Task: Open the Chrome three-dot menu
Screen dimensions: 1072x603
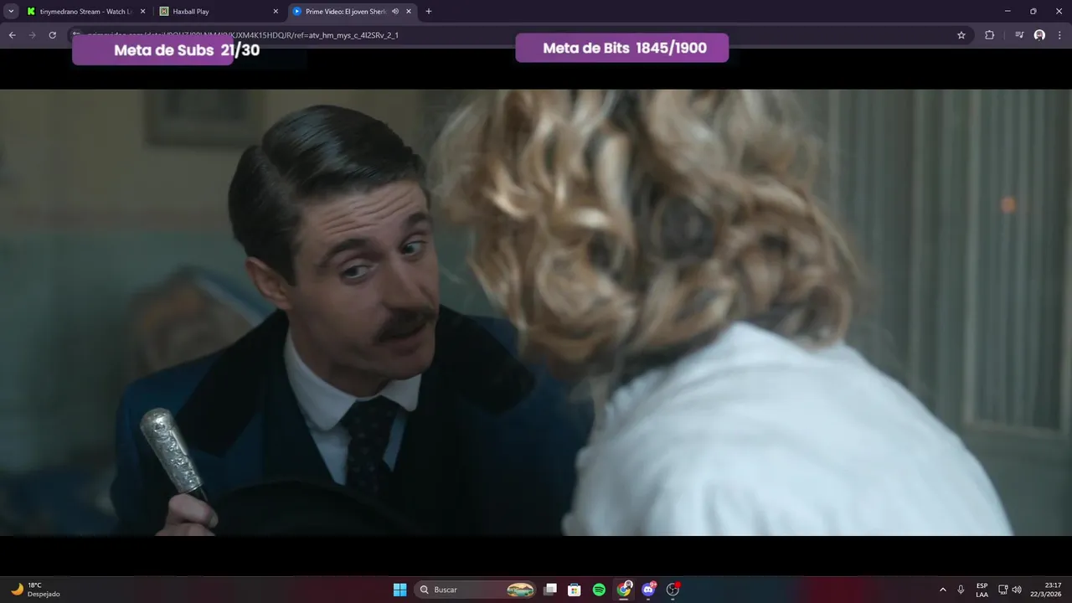Action: [1059, 35]
